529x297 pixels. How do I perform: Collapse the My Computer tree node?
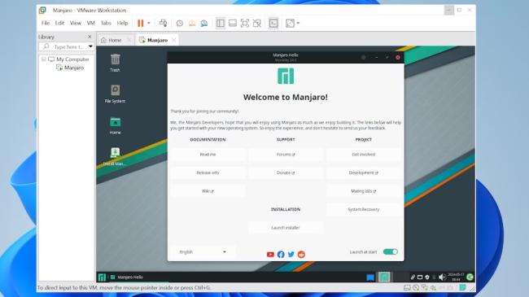tap(43, 59)
